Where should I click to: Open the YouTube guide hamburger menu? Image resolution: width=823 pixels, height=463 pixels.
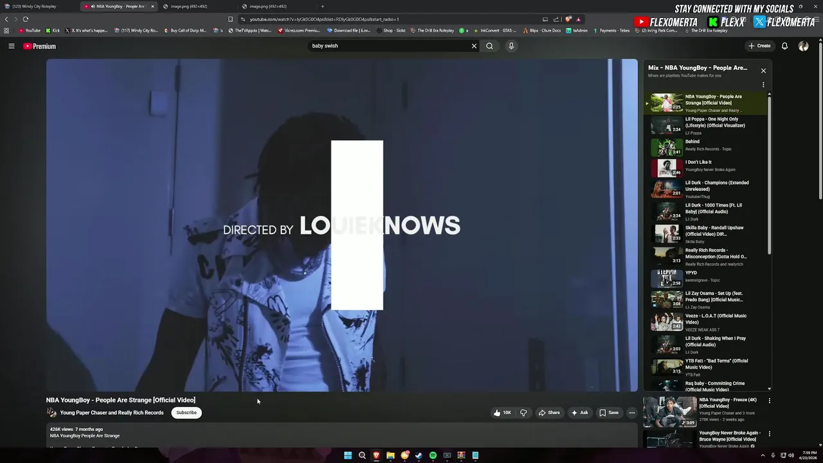click(11, 46)
